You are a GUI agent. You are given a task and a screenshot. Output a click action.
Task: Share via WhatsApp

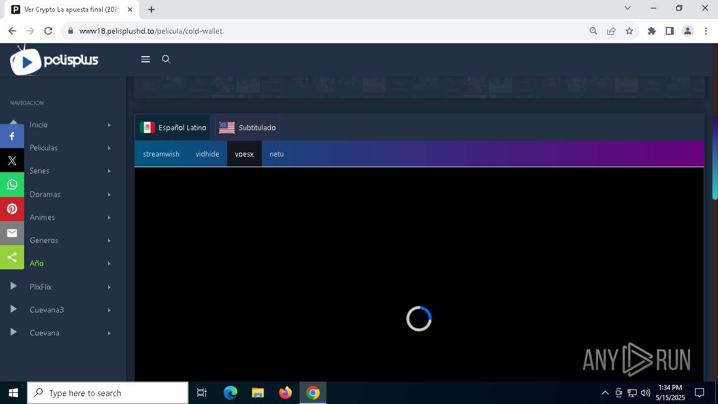(12, 185)
